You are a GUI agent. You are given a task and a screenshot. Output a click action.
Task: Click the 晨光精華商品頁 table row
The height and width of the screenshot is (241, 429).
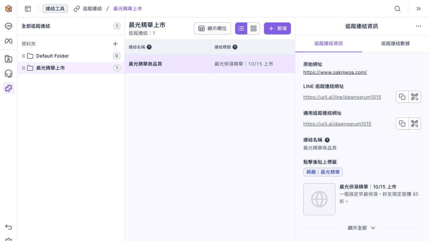(x=210, y=64)
